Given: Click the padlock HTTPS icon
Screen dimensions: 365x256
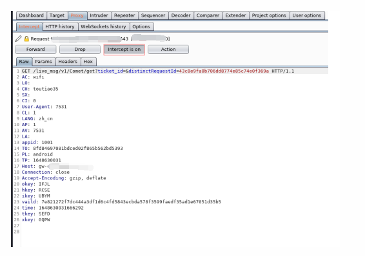Looking at the screenshot, I should pos(26,39).
